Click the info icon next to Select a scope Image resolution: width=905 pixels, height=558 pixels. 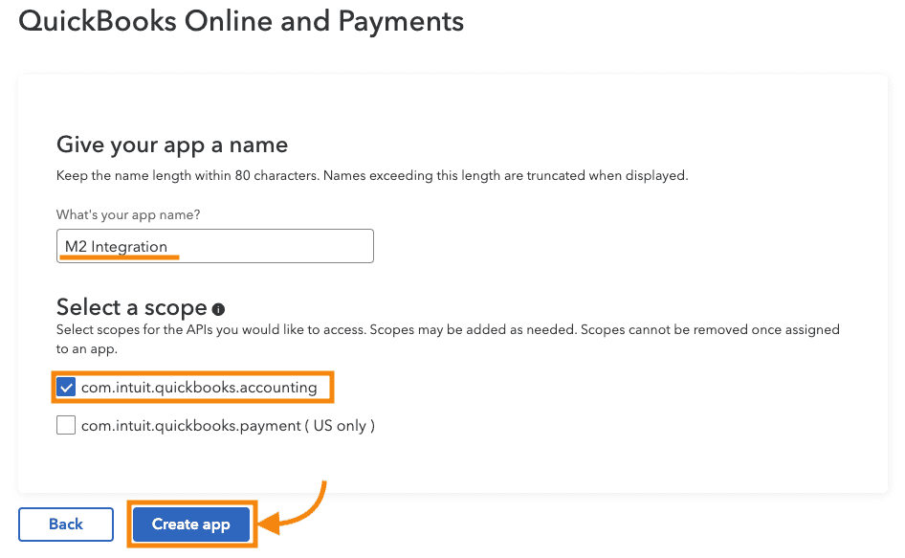217,306
